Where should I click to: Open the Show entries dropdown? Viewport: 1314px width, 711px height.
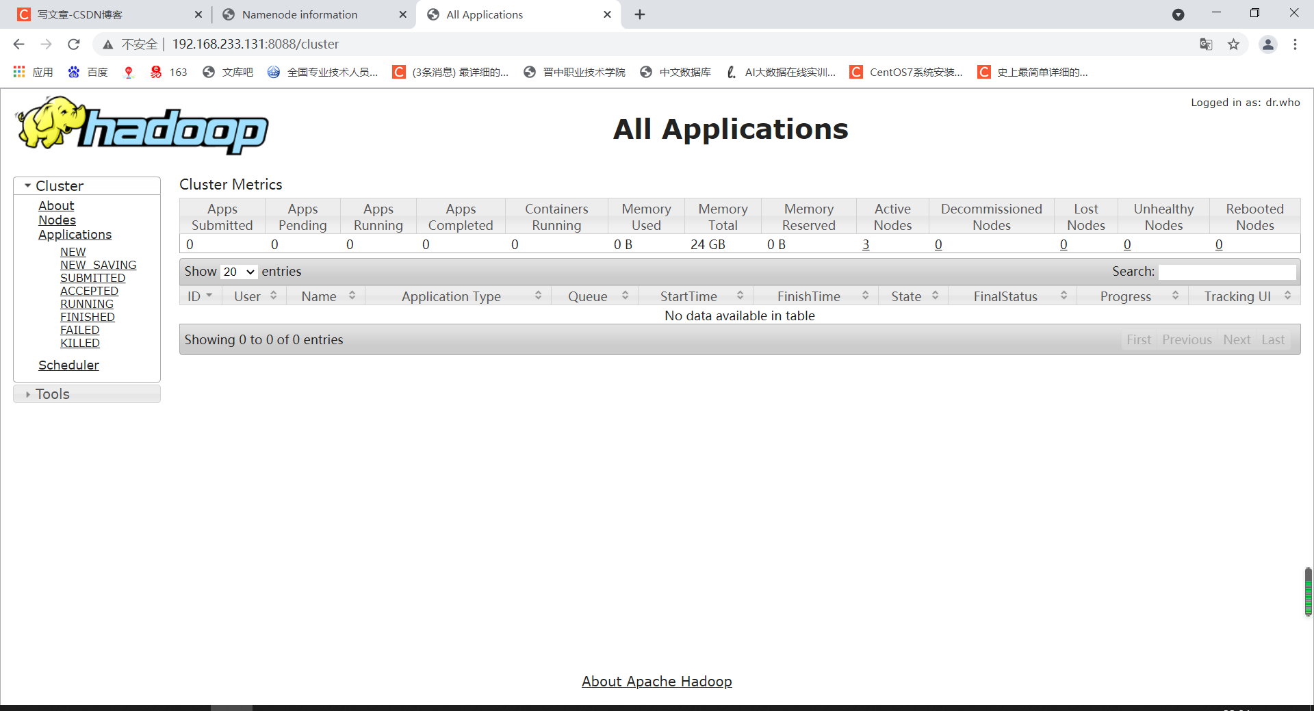237,271
